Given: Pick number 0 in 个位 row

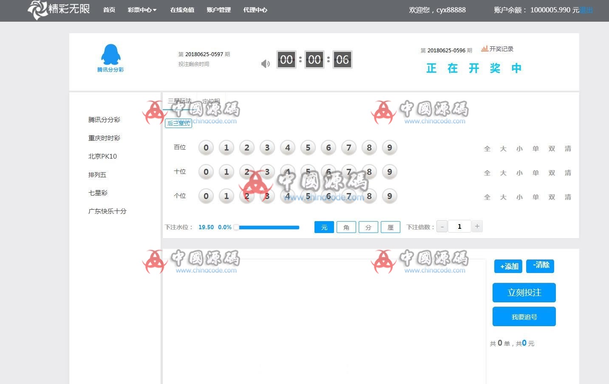Looking at the screenshot, I should (x=206, y=196).
